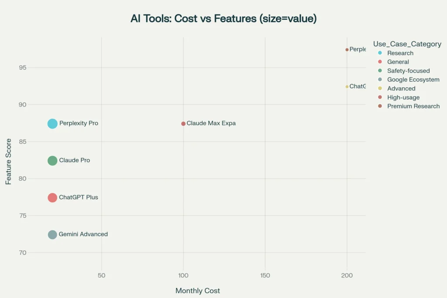The height and width of the screenshot is (298, 447).
Task: Click the Claude Max Expa data point
Action: (183, 123)
